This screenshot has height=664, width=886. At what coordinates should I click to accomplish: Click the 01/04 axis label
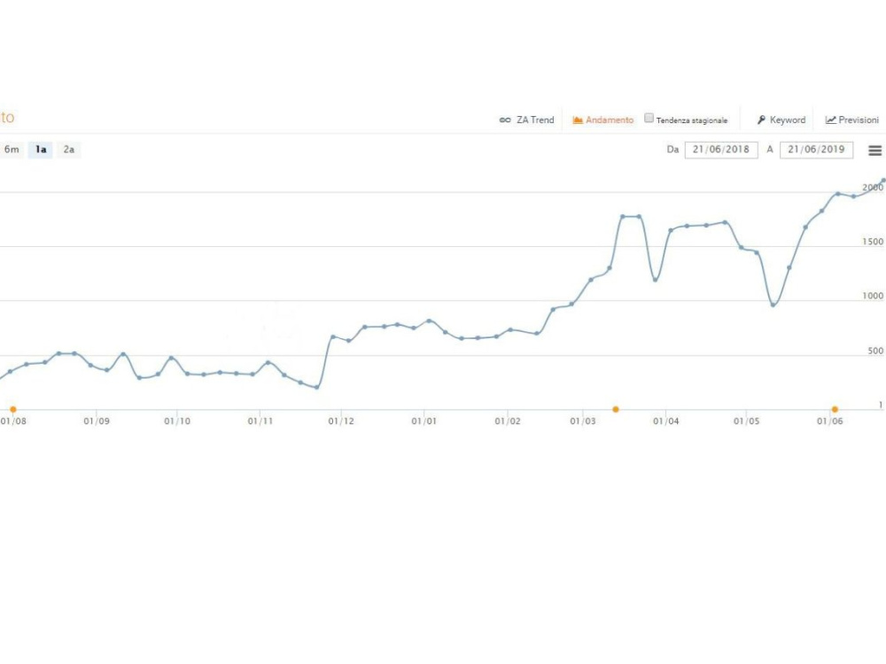(x=665, y=421)
